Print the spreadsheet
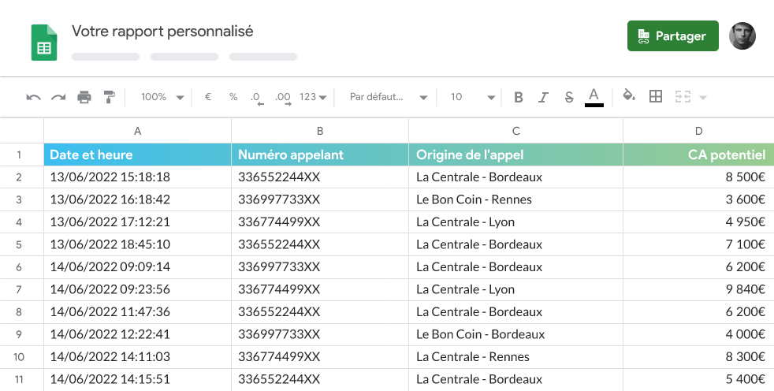This screenshot has height=391, width=774. (x=84, y=97)
